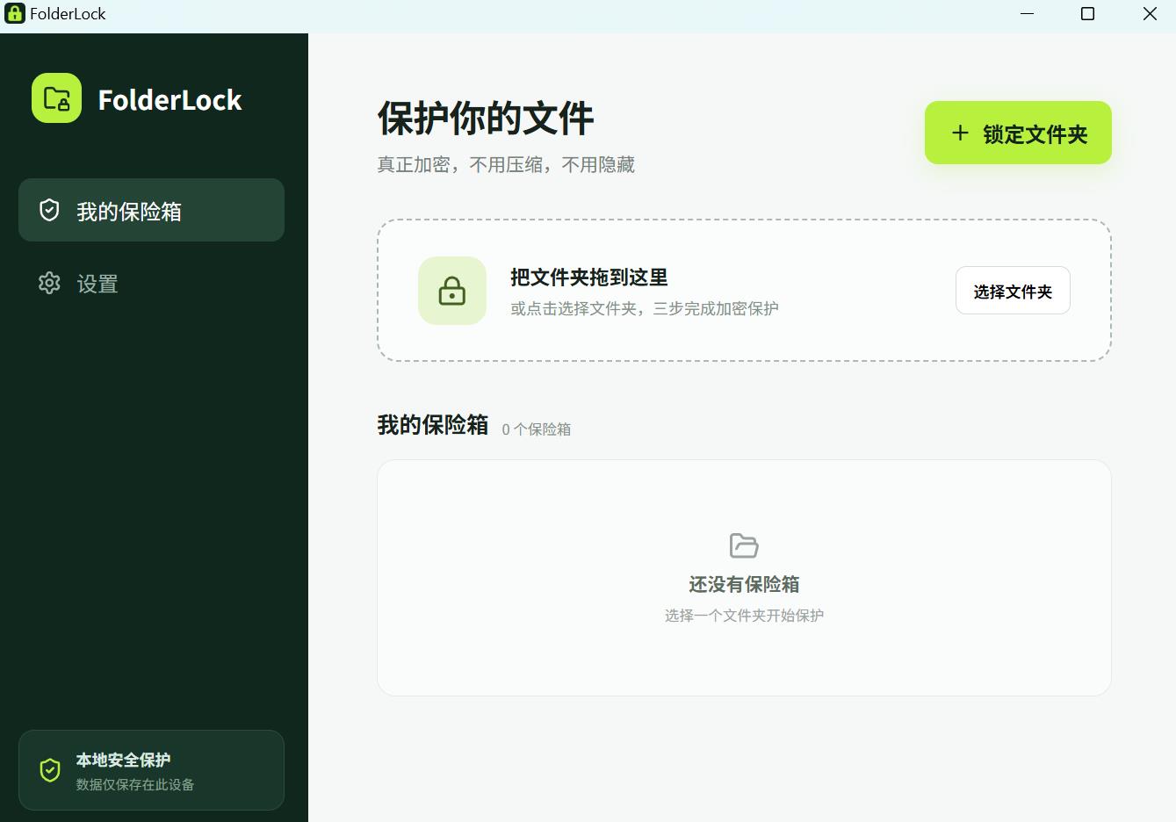The width and height of the screenshot is (1176, 822).
Task: Click the dashed 把文件夹拖到这里 drop area
Action: 744,291
